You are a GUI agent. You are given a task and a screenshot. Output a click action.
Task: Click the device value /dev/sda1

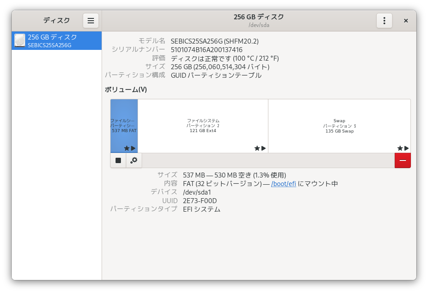click(x=197, y=192)
